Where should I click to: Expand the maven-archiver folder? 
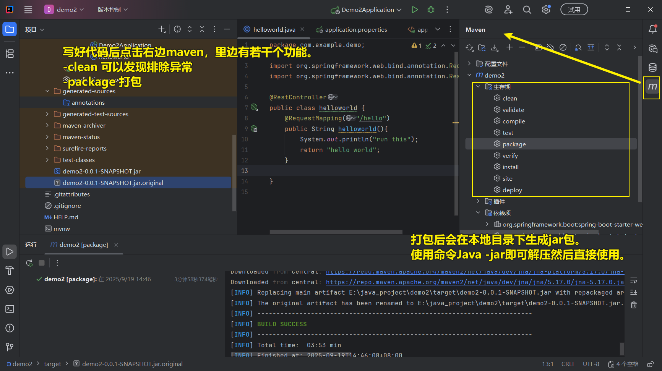(x=47, y=125)
